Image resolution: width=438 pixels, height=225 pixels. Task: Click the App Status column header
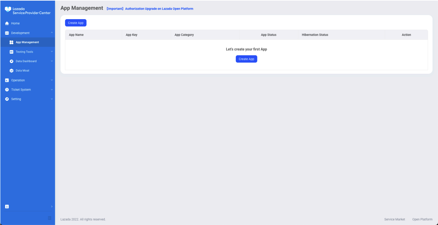[269, 35]
